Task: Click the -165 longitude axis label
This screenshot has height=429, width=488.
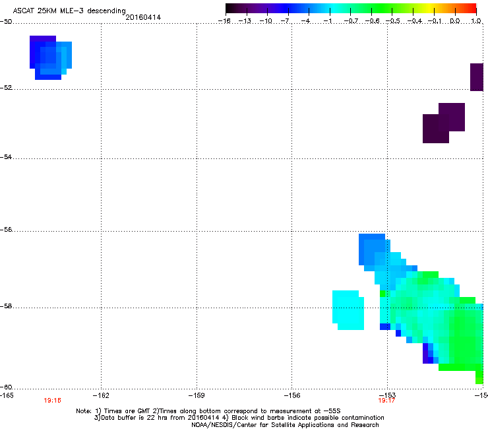Action: coord(7,395)
